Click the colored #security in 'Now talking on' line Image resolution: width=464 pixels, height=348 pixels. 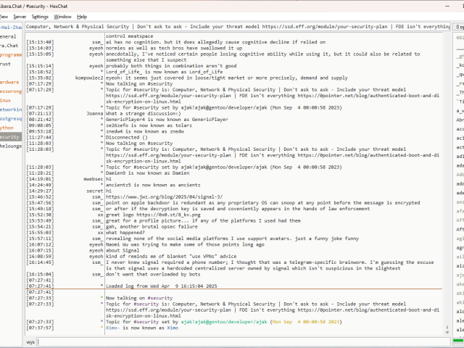tap(159, 298)
